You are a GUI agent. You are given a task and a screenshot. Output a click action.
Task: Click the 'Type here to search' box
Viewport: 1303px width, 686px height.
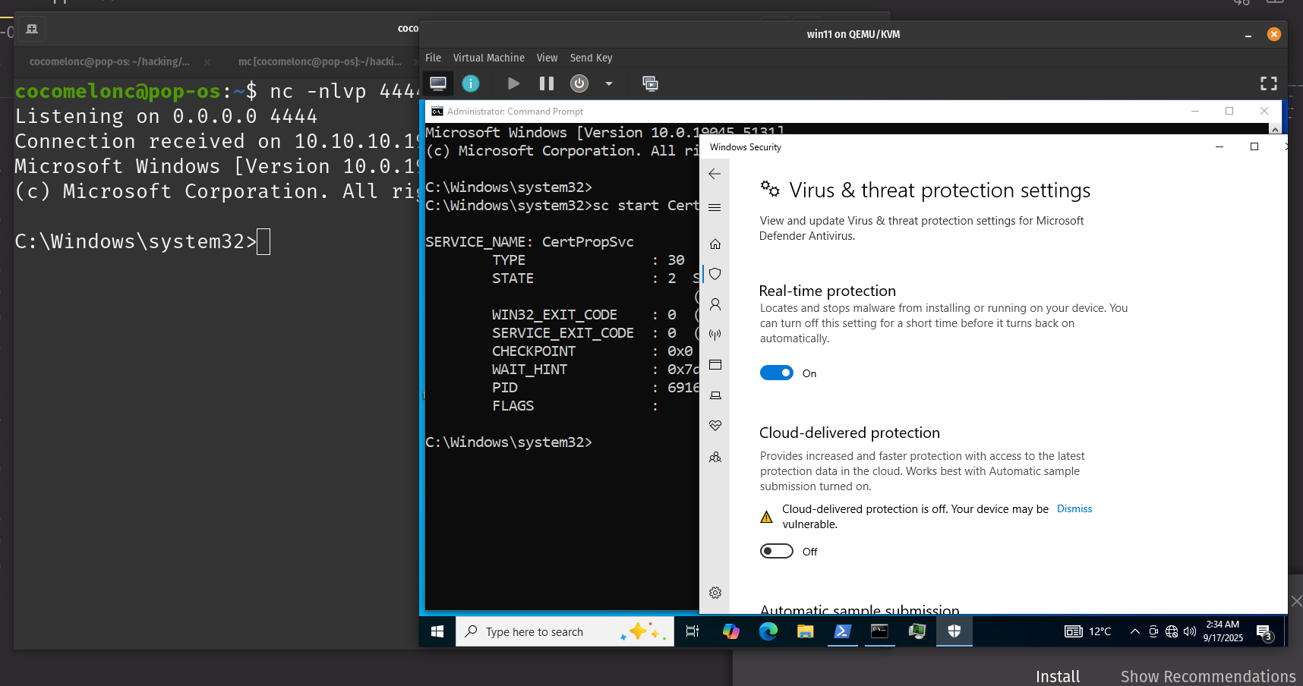point(565,631)
